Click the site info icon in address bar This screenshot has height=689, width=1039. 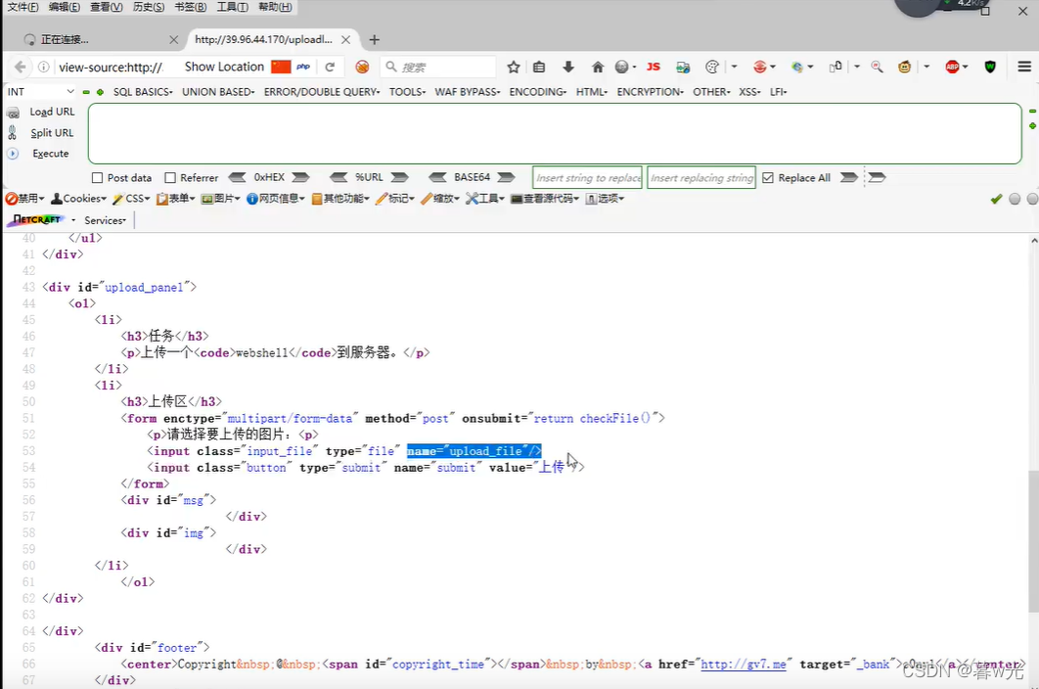[x=44, y=67]
